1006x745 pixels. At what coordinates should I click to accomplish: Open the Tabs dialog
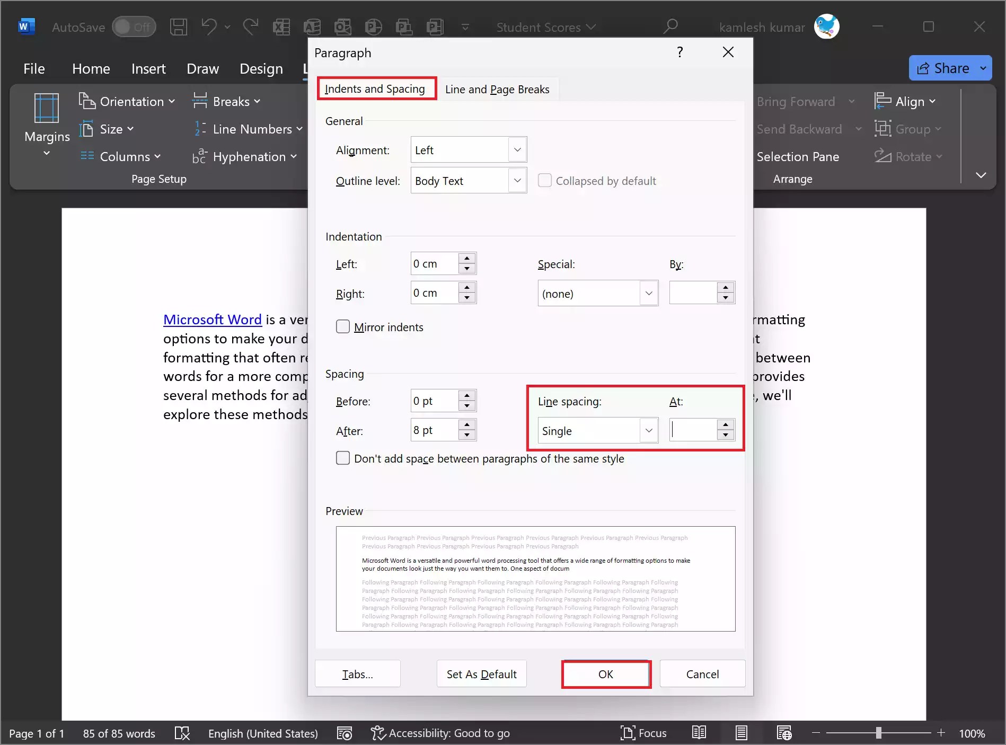[357, 674]
